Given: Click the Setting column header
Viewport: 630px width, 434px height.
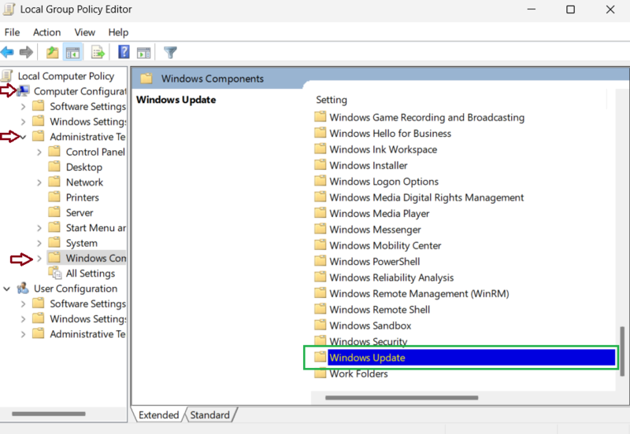Looking at the screenshot, I should [x=332, y=100].
